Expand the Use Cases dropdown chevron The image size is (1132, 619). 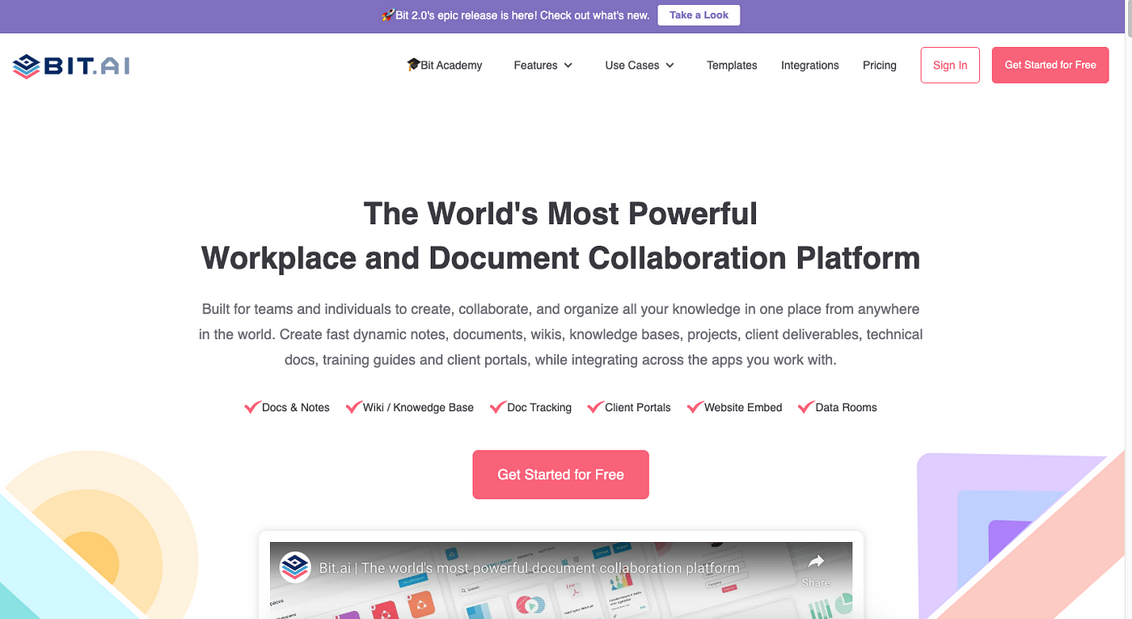click(669, 66)
